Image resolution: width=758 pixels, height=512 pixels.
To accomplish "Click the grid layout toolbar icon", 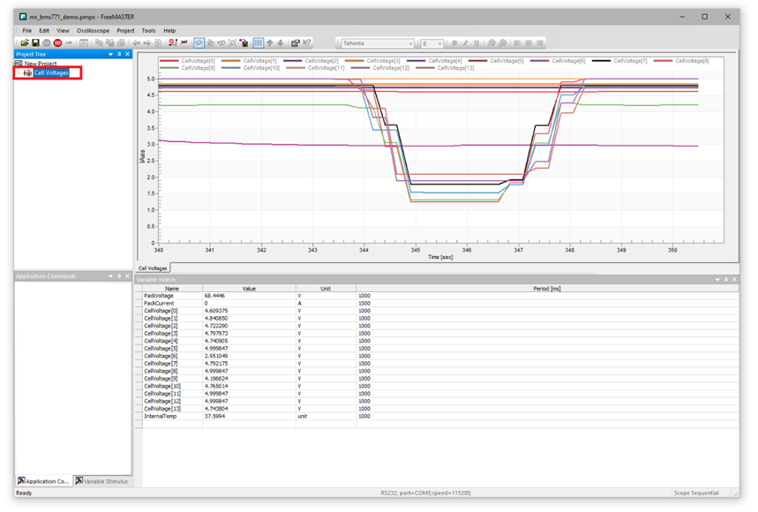I will pyautogui.click(x=259, y=43).
